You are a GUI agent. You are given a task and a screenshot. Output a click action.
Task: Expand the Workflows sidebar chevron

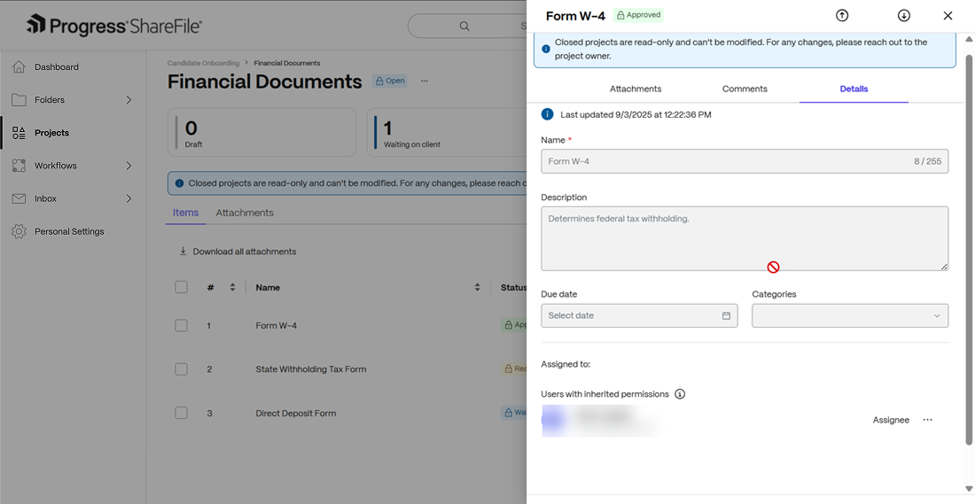[129, 166]
